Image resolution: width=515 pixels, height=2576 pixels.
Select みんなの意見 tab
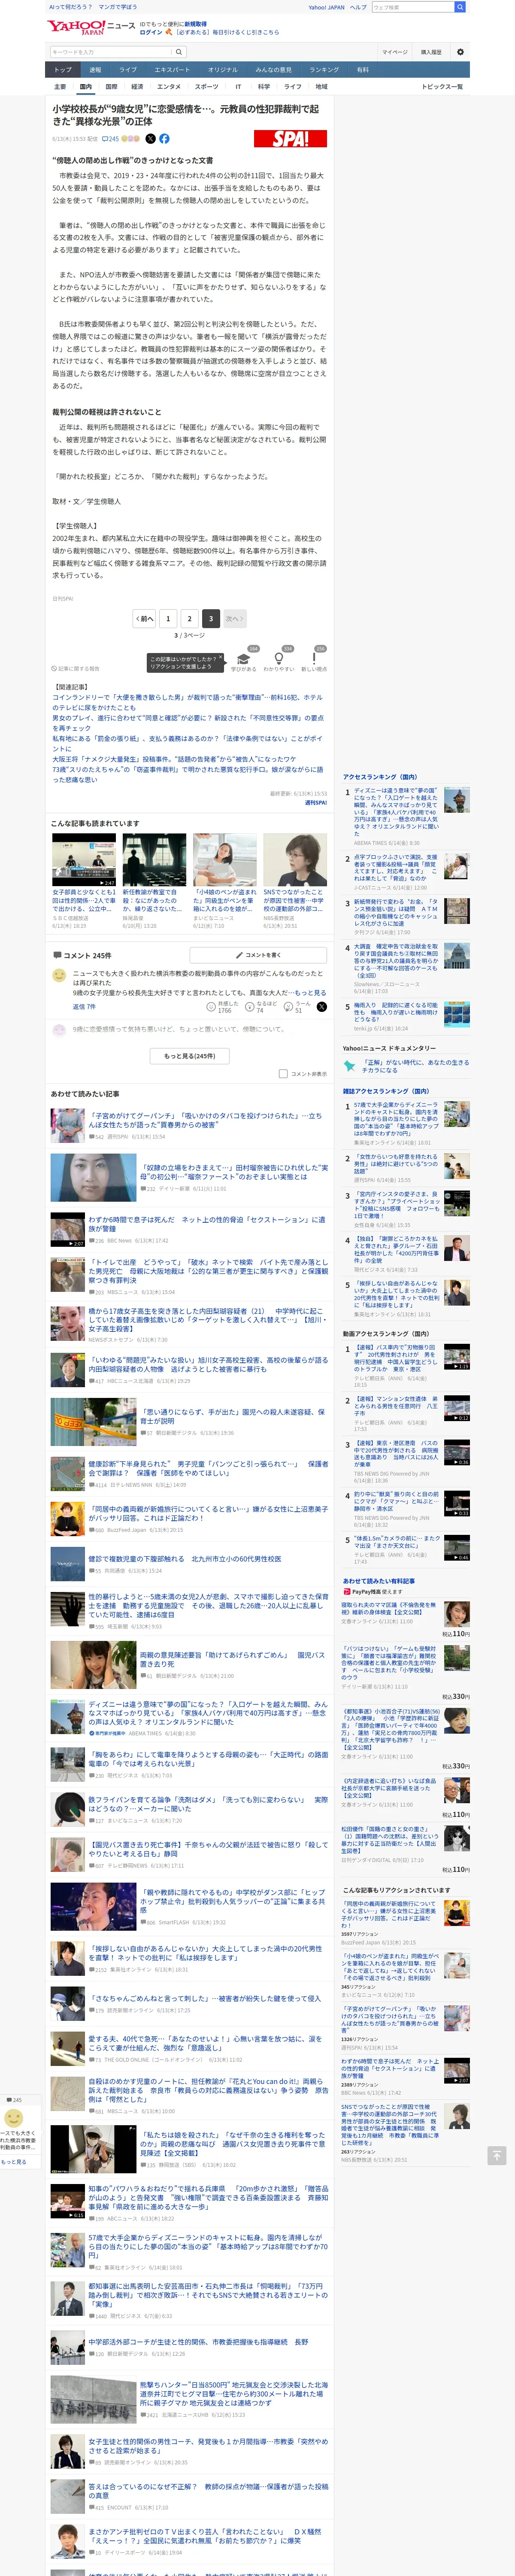click(x=274, y=70)
